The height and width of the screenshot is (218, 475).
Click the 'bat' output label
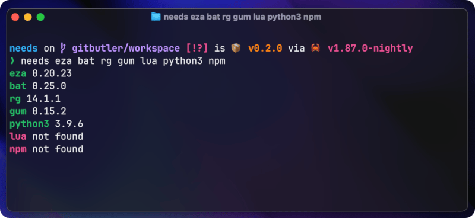tap(18, 86)
